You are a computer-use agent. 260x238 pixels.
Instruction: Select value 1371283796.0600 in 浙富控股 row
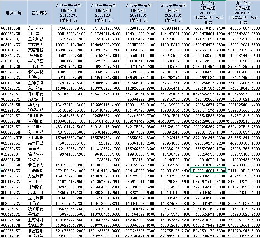click(x=104, y=231)
